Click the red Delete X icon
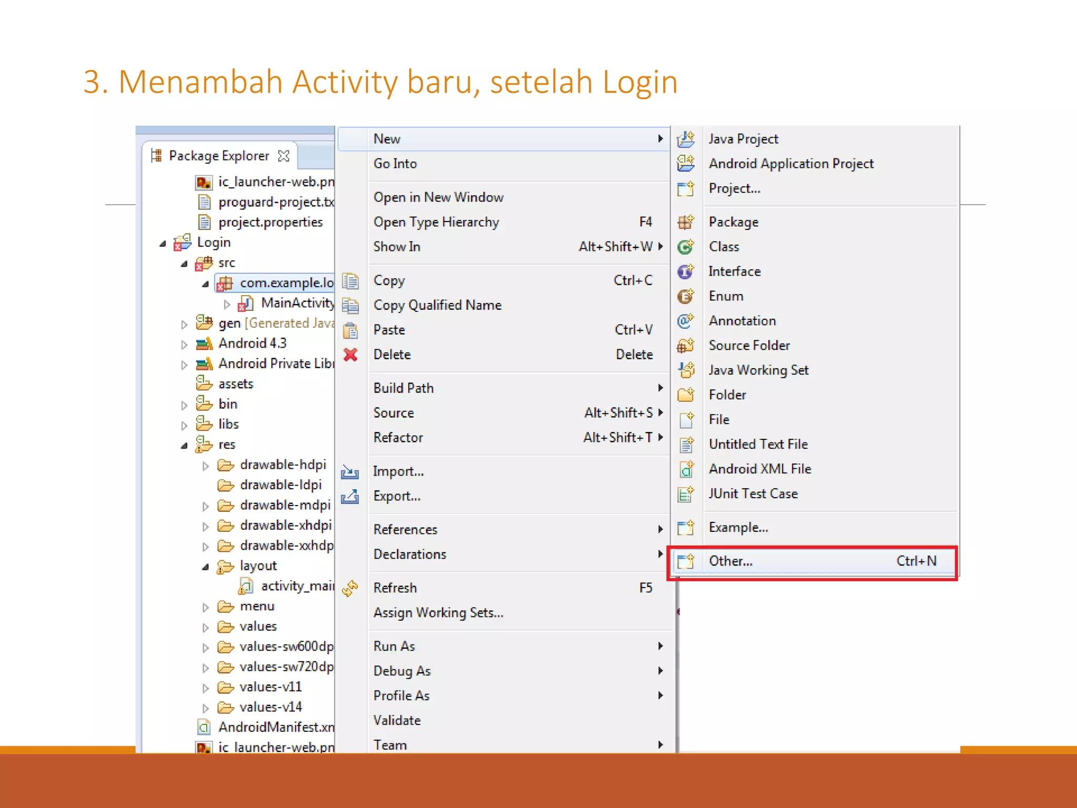 click(350, 355)
